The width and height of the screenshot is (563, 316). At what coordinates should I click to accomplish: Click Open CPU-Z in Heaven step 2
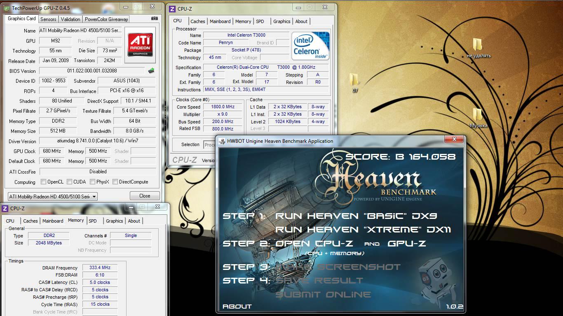(x=314, y=244)
